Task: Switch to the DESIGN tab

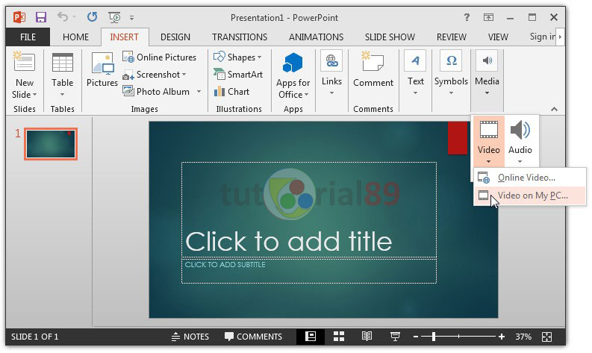Action: pos(175,37)
